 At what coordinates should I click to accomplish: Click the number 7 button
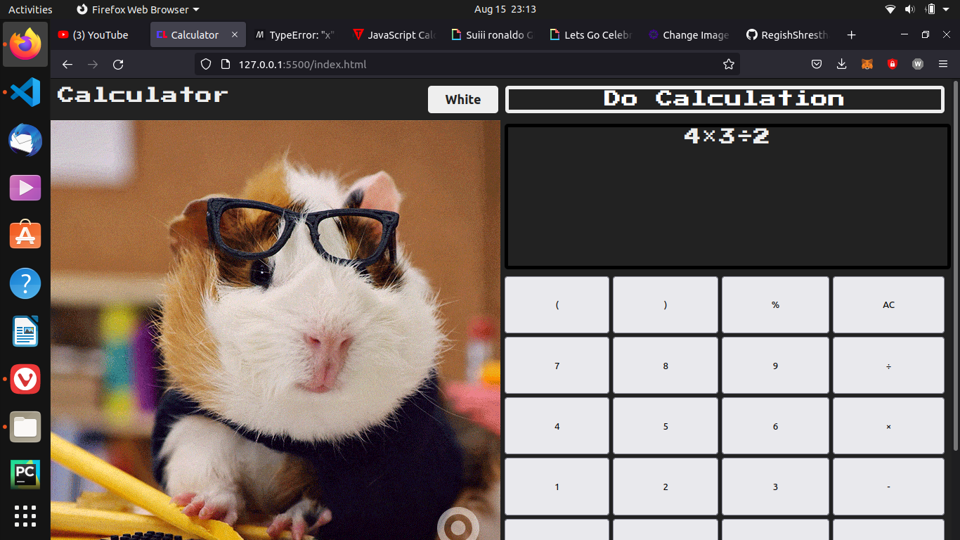pyautogui.click(x=557, y=366)
